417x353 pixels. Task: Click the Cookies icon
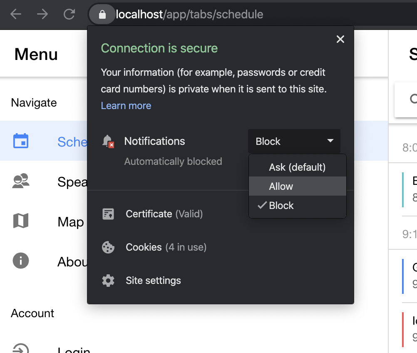(x=108, y=247)
